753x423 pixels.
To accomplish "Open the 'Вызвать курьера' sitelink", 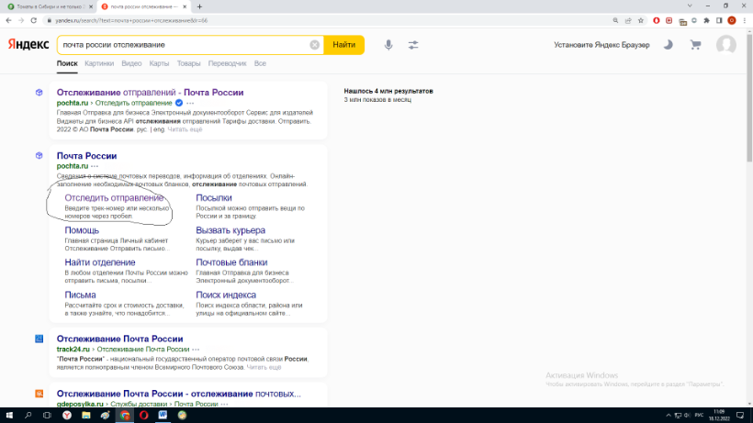I will click(230, 230).
